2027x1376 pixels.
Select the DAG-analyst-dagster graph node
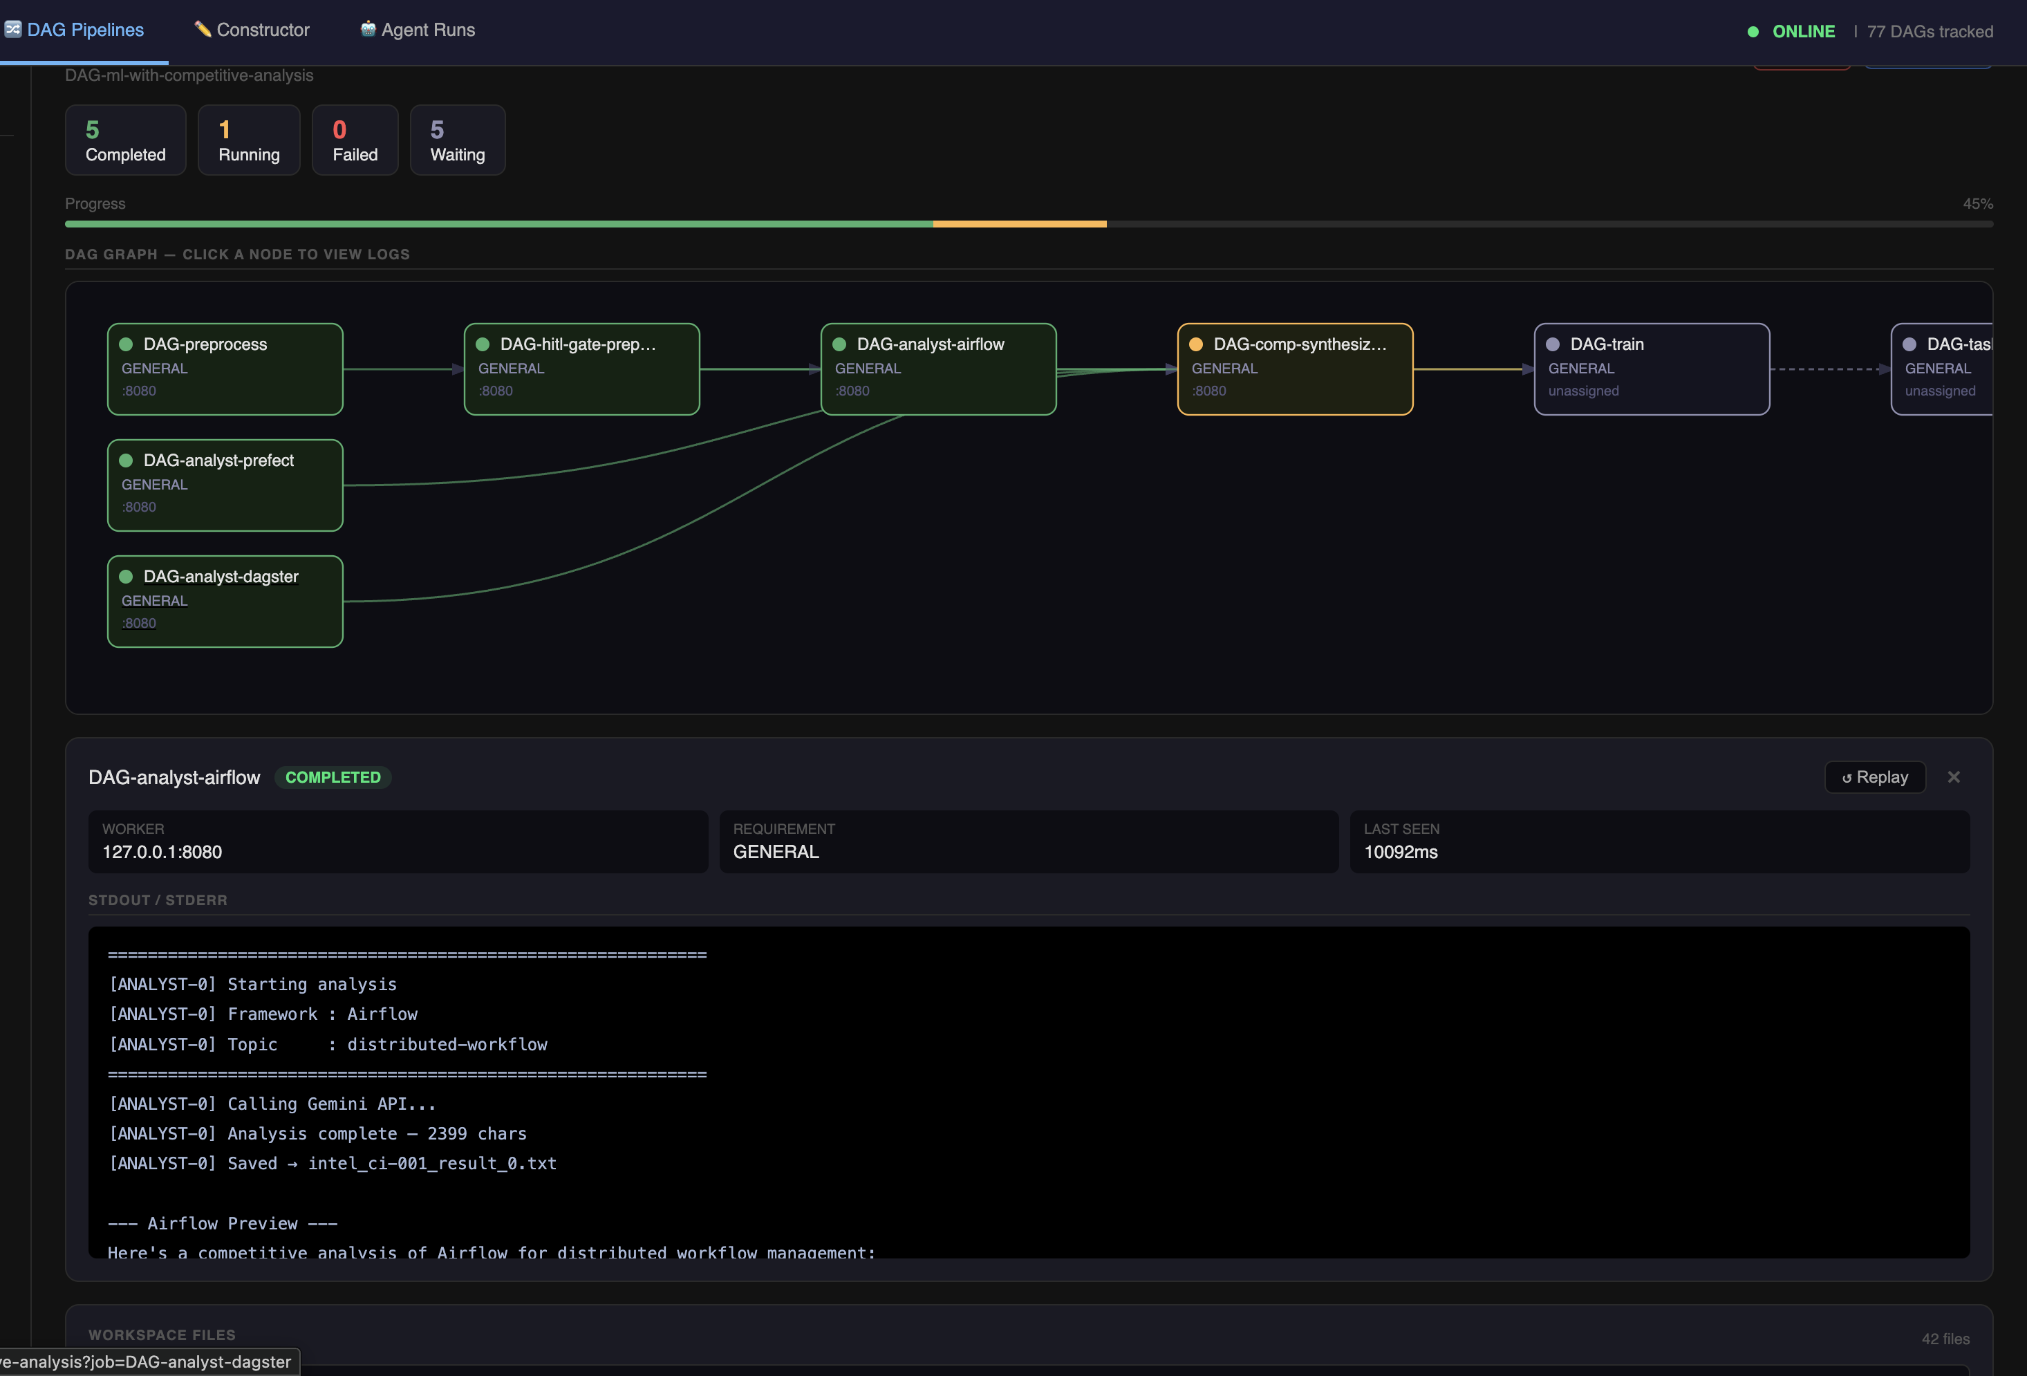tap(225, 601)
